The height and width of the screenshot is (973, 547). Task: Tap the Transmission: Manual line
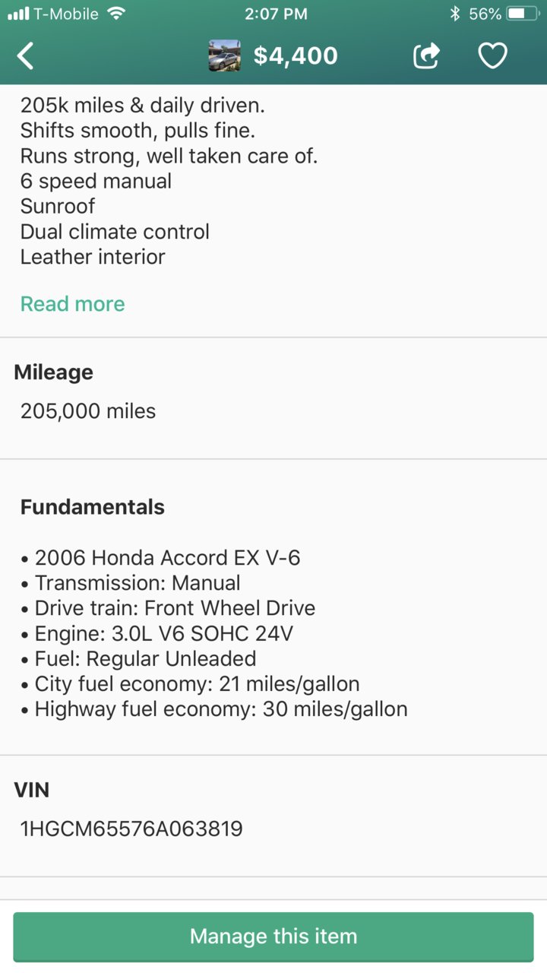point(131,583)
